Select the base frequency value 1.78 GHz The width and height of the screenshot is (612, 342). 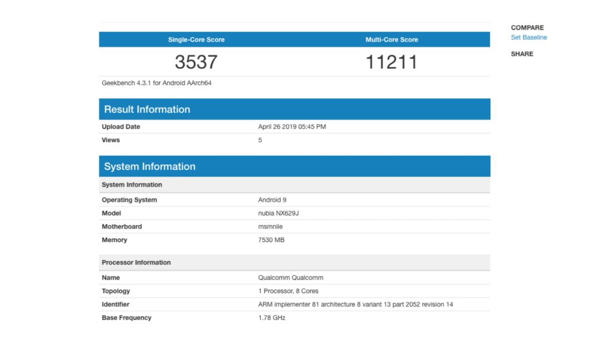coord(272,318)
